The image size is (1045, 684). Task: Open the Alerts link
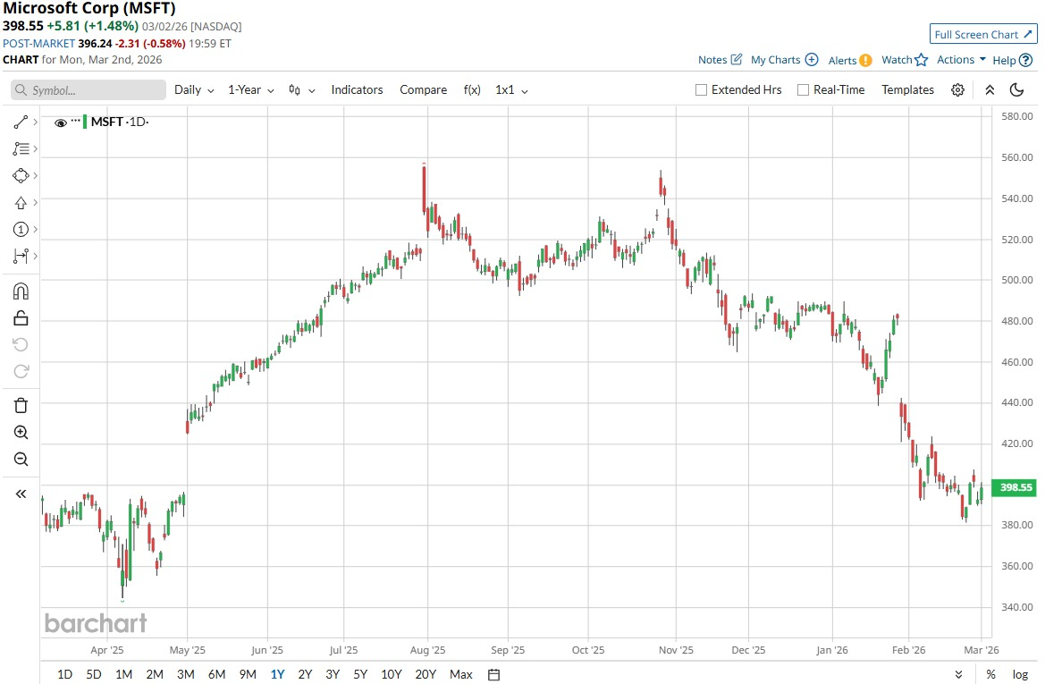point(850,60)
